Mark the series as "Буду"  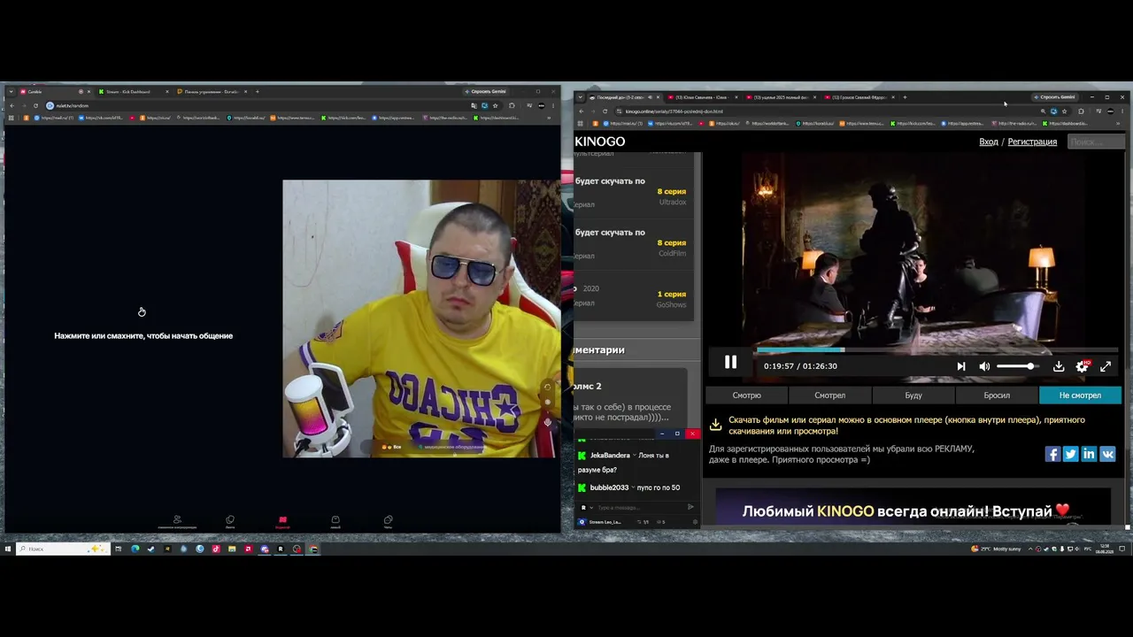[913, 395]
